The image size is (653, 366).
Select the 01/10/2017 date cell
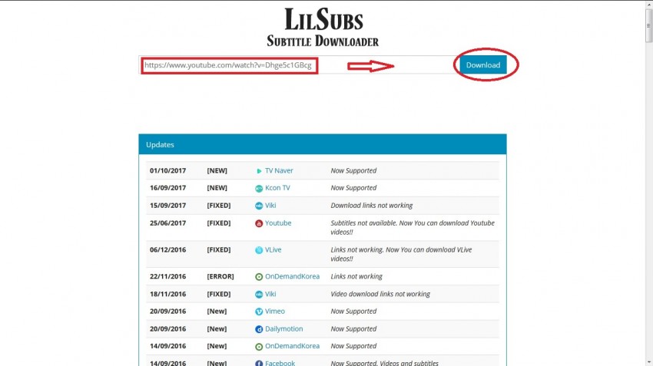coord(167,170)
